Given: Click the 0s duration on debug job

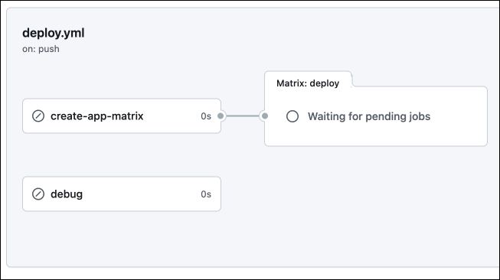Looking at the screenshot, I should (x=206, y=194).
